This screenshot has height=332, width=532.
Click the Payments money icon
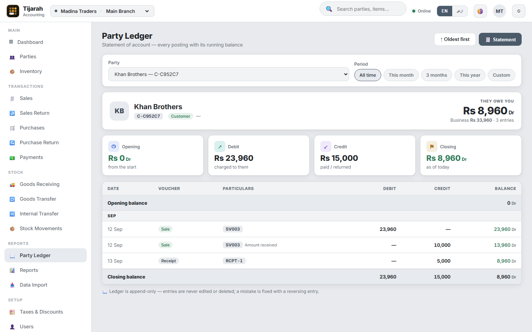pos(12,158)
